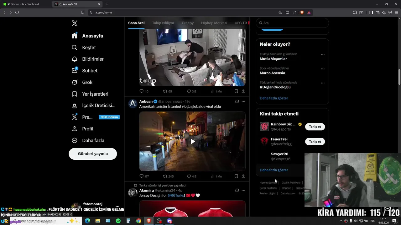Image resolution: width=401 pixels, height=225 pixels.
Task: Open Grok from the sidebar
Action: 82,82
